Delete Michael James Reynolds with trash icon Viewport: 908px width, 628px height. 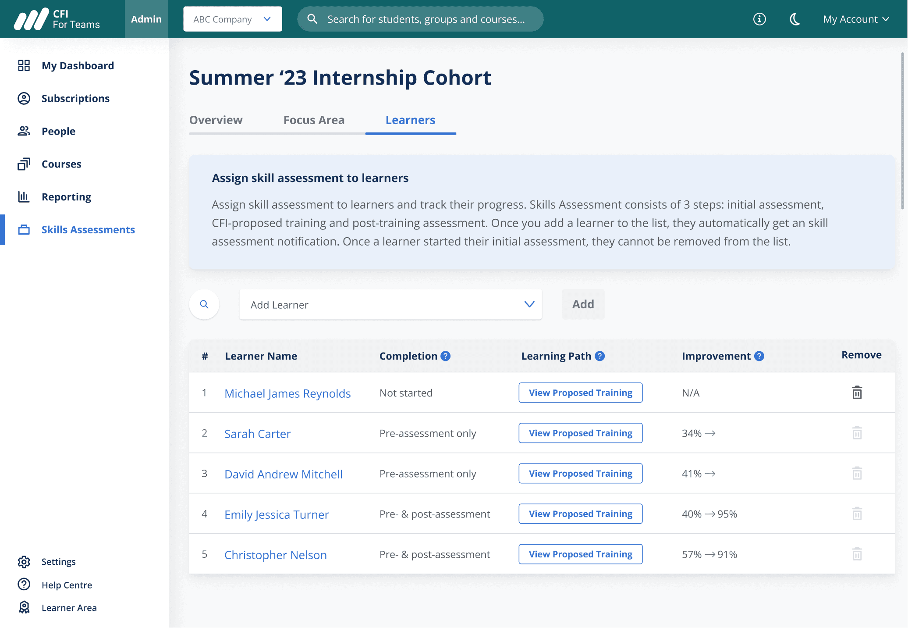click(857, 392)
